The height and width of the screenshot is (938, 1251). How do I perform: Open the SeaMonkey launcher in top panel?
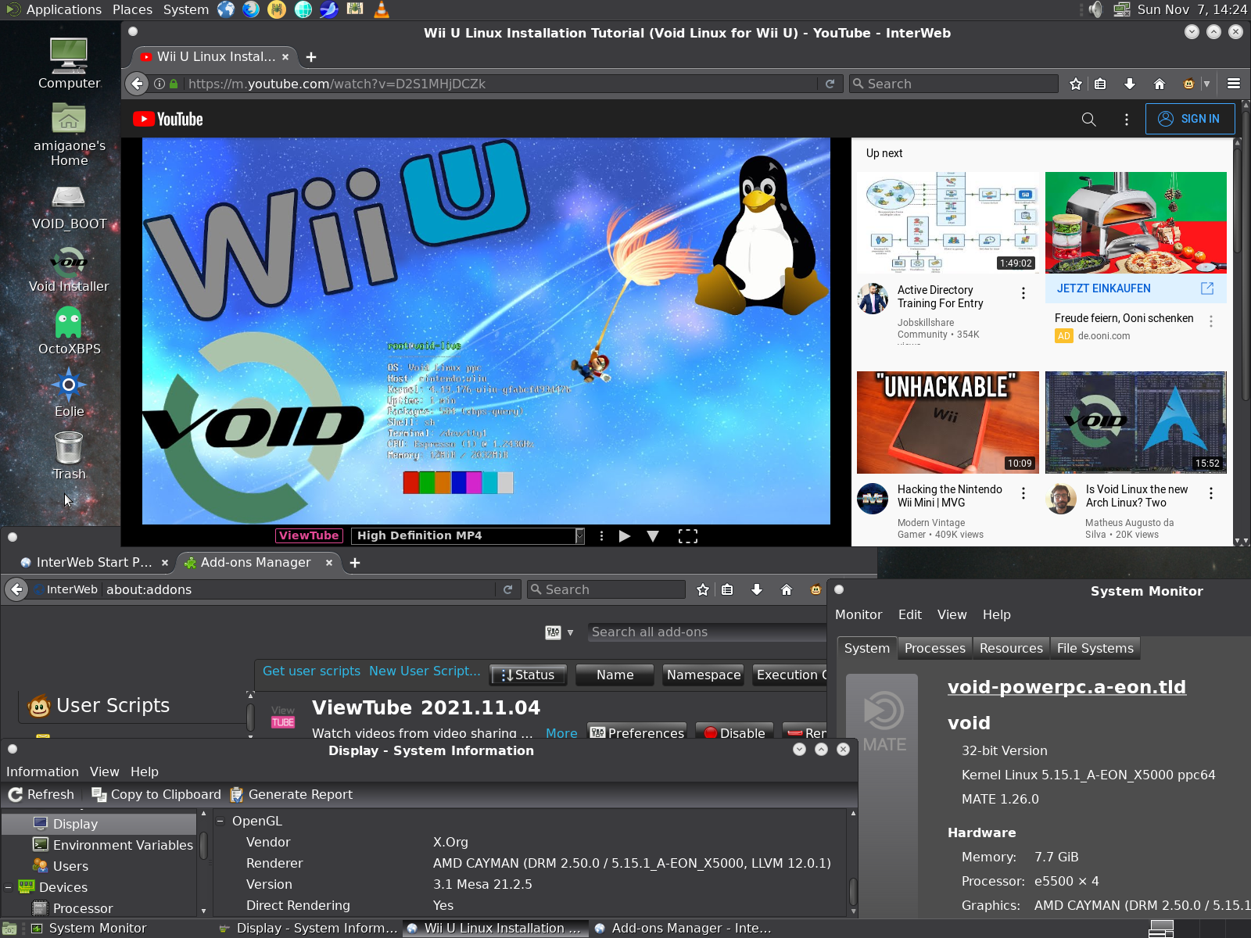pos(329,9)
